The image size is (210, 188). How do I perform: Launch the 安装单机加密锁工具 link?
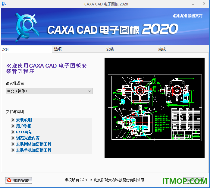pos(34,150)
